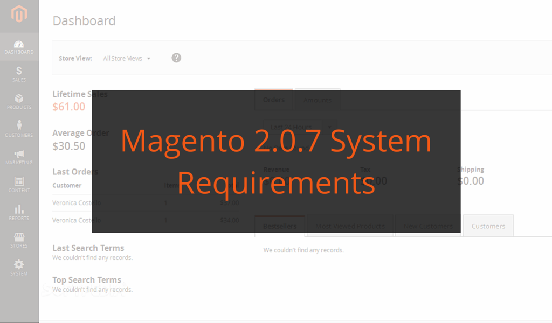Open the Sales menu in the sidebar
The image size is (552, 323).
[x=19, y=74]
